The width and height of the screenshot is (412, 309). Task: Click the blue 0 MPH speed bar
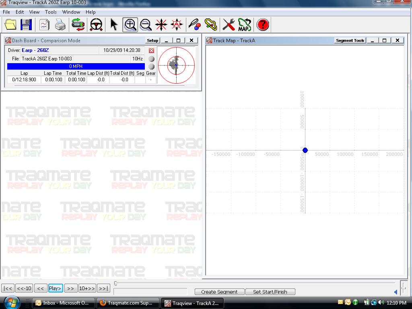pos(76,66)
